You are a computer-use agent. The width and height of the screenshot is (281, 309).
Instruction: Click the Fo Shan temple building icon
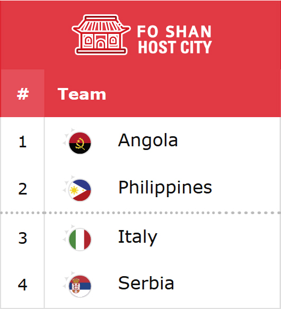(101, 34)
